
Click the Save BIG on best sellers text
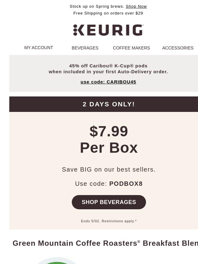109,169
